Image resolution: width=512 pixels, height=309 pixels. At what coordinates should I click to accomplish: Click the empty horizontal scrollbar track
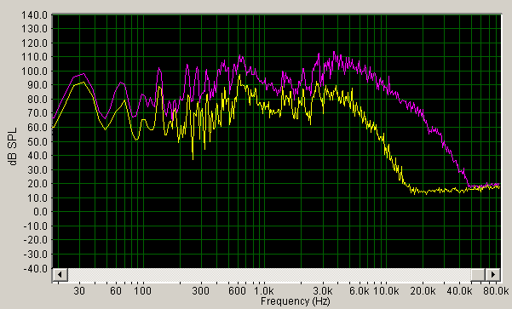point(269,274)
